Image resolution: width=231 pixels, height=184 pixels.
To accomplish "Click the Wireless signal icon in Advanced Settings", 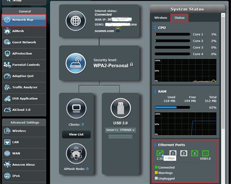I will [7, 131].
